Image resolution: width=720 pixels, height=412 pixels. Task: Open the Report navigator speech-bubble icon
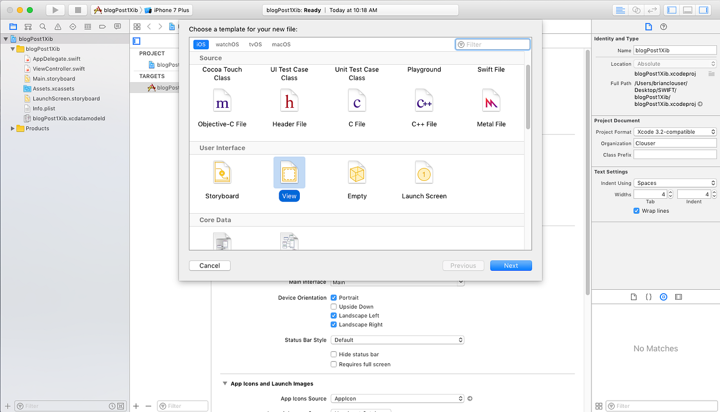tap(117, 26)
